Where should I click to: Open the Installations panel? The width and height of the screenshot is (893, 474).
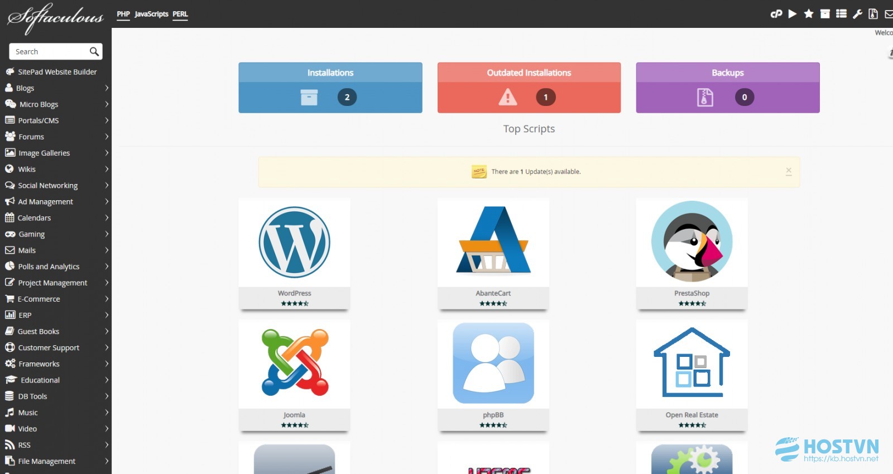(330, 88)
